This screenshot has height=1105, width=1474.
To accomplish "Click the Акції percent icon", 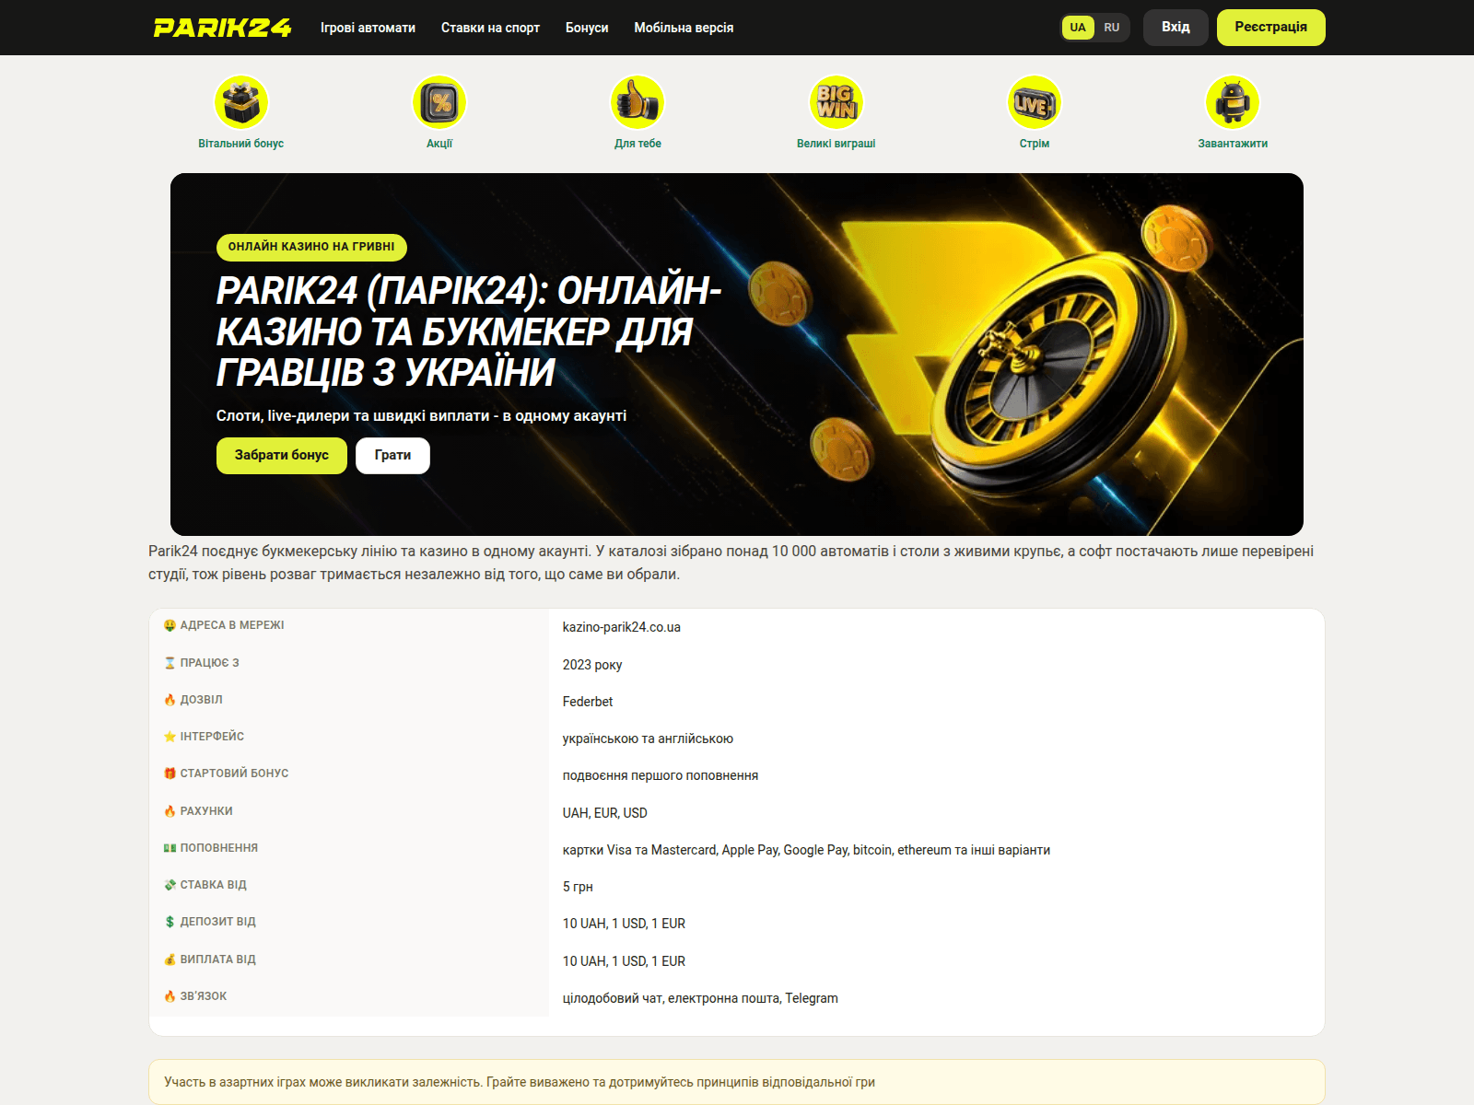I will point(439,102).
